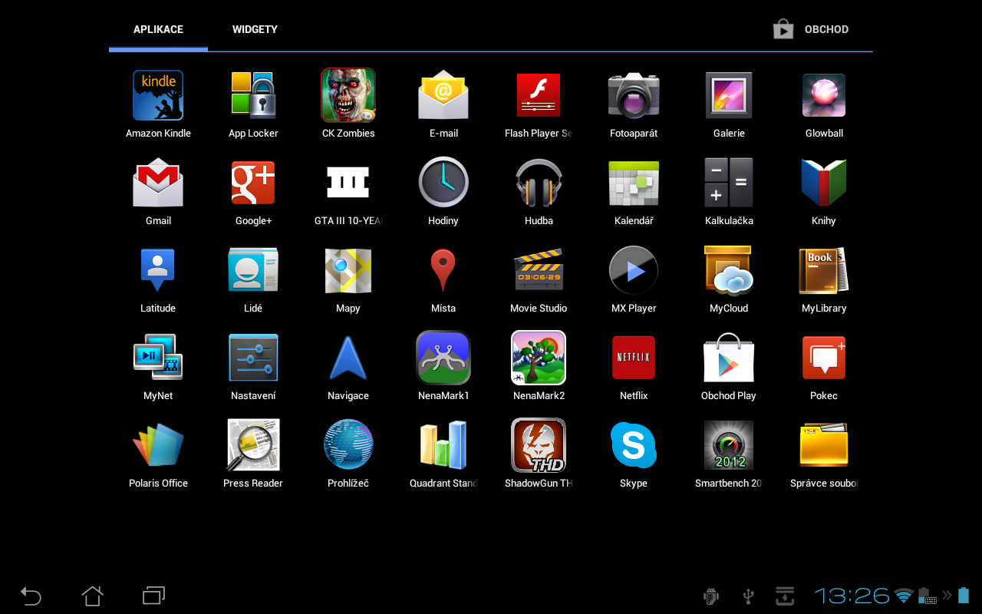This screenshot has width=982, height=614.
Task: Tap the USB connection status icon
Action: [x=749, y=596]
